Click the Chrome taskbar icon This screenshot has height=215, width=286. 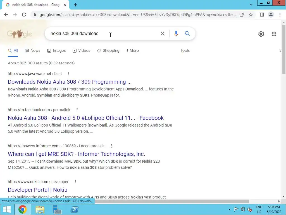[x=22, y=209]
